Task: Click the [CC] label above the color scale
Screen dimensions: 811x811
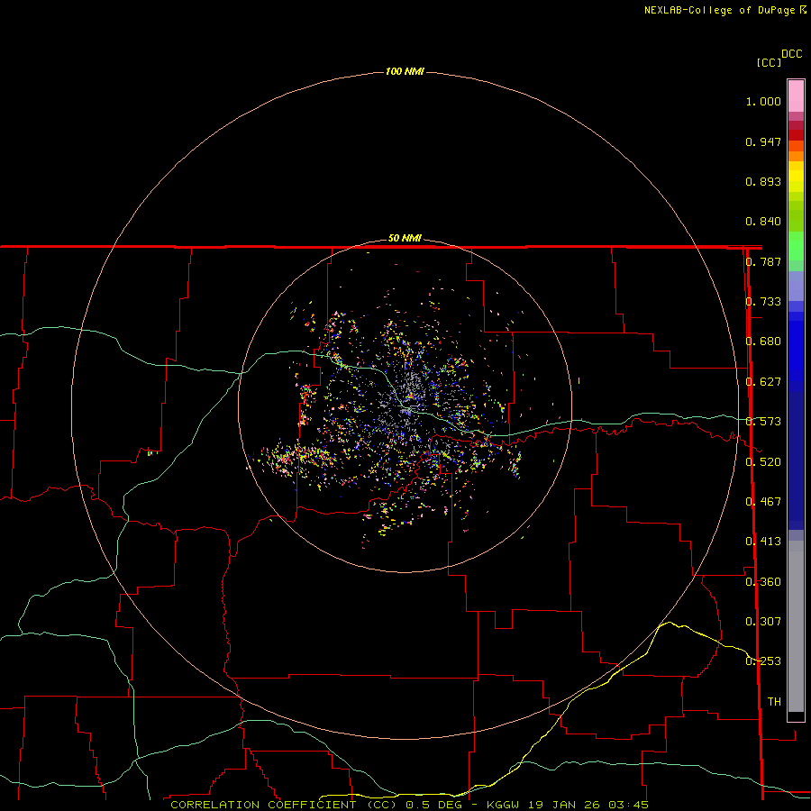Action: [x=769, y=62]
